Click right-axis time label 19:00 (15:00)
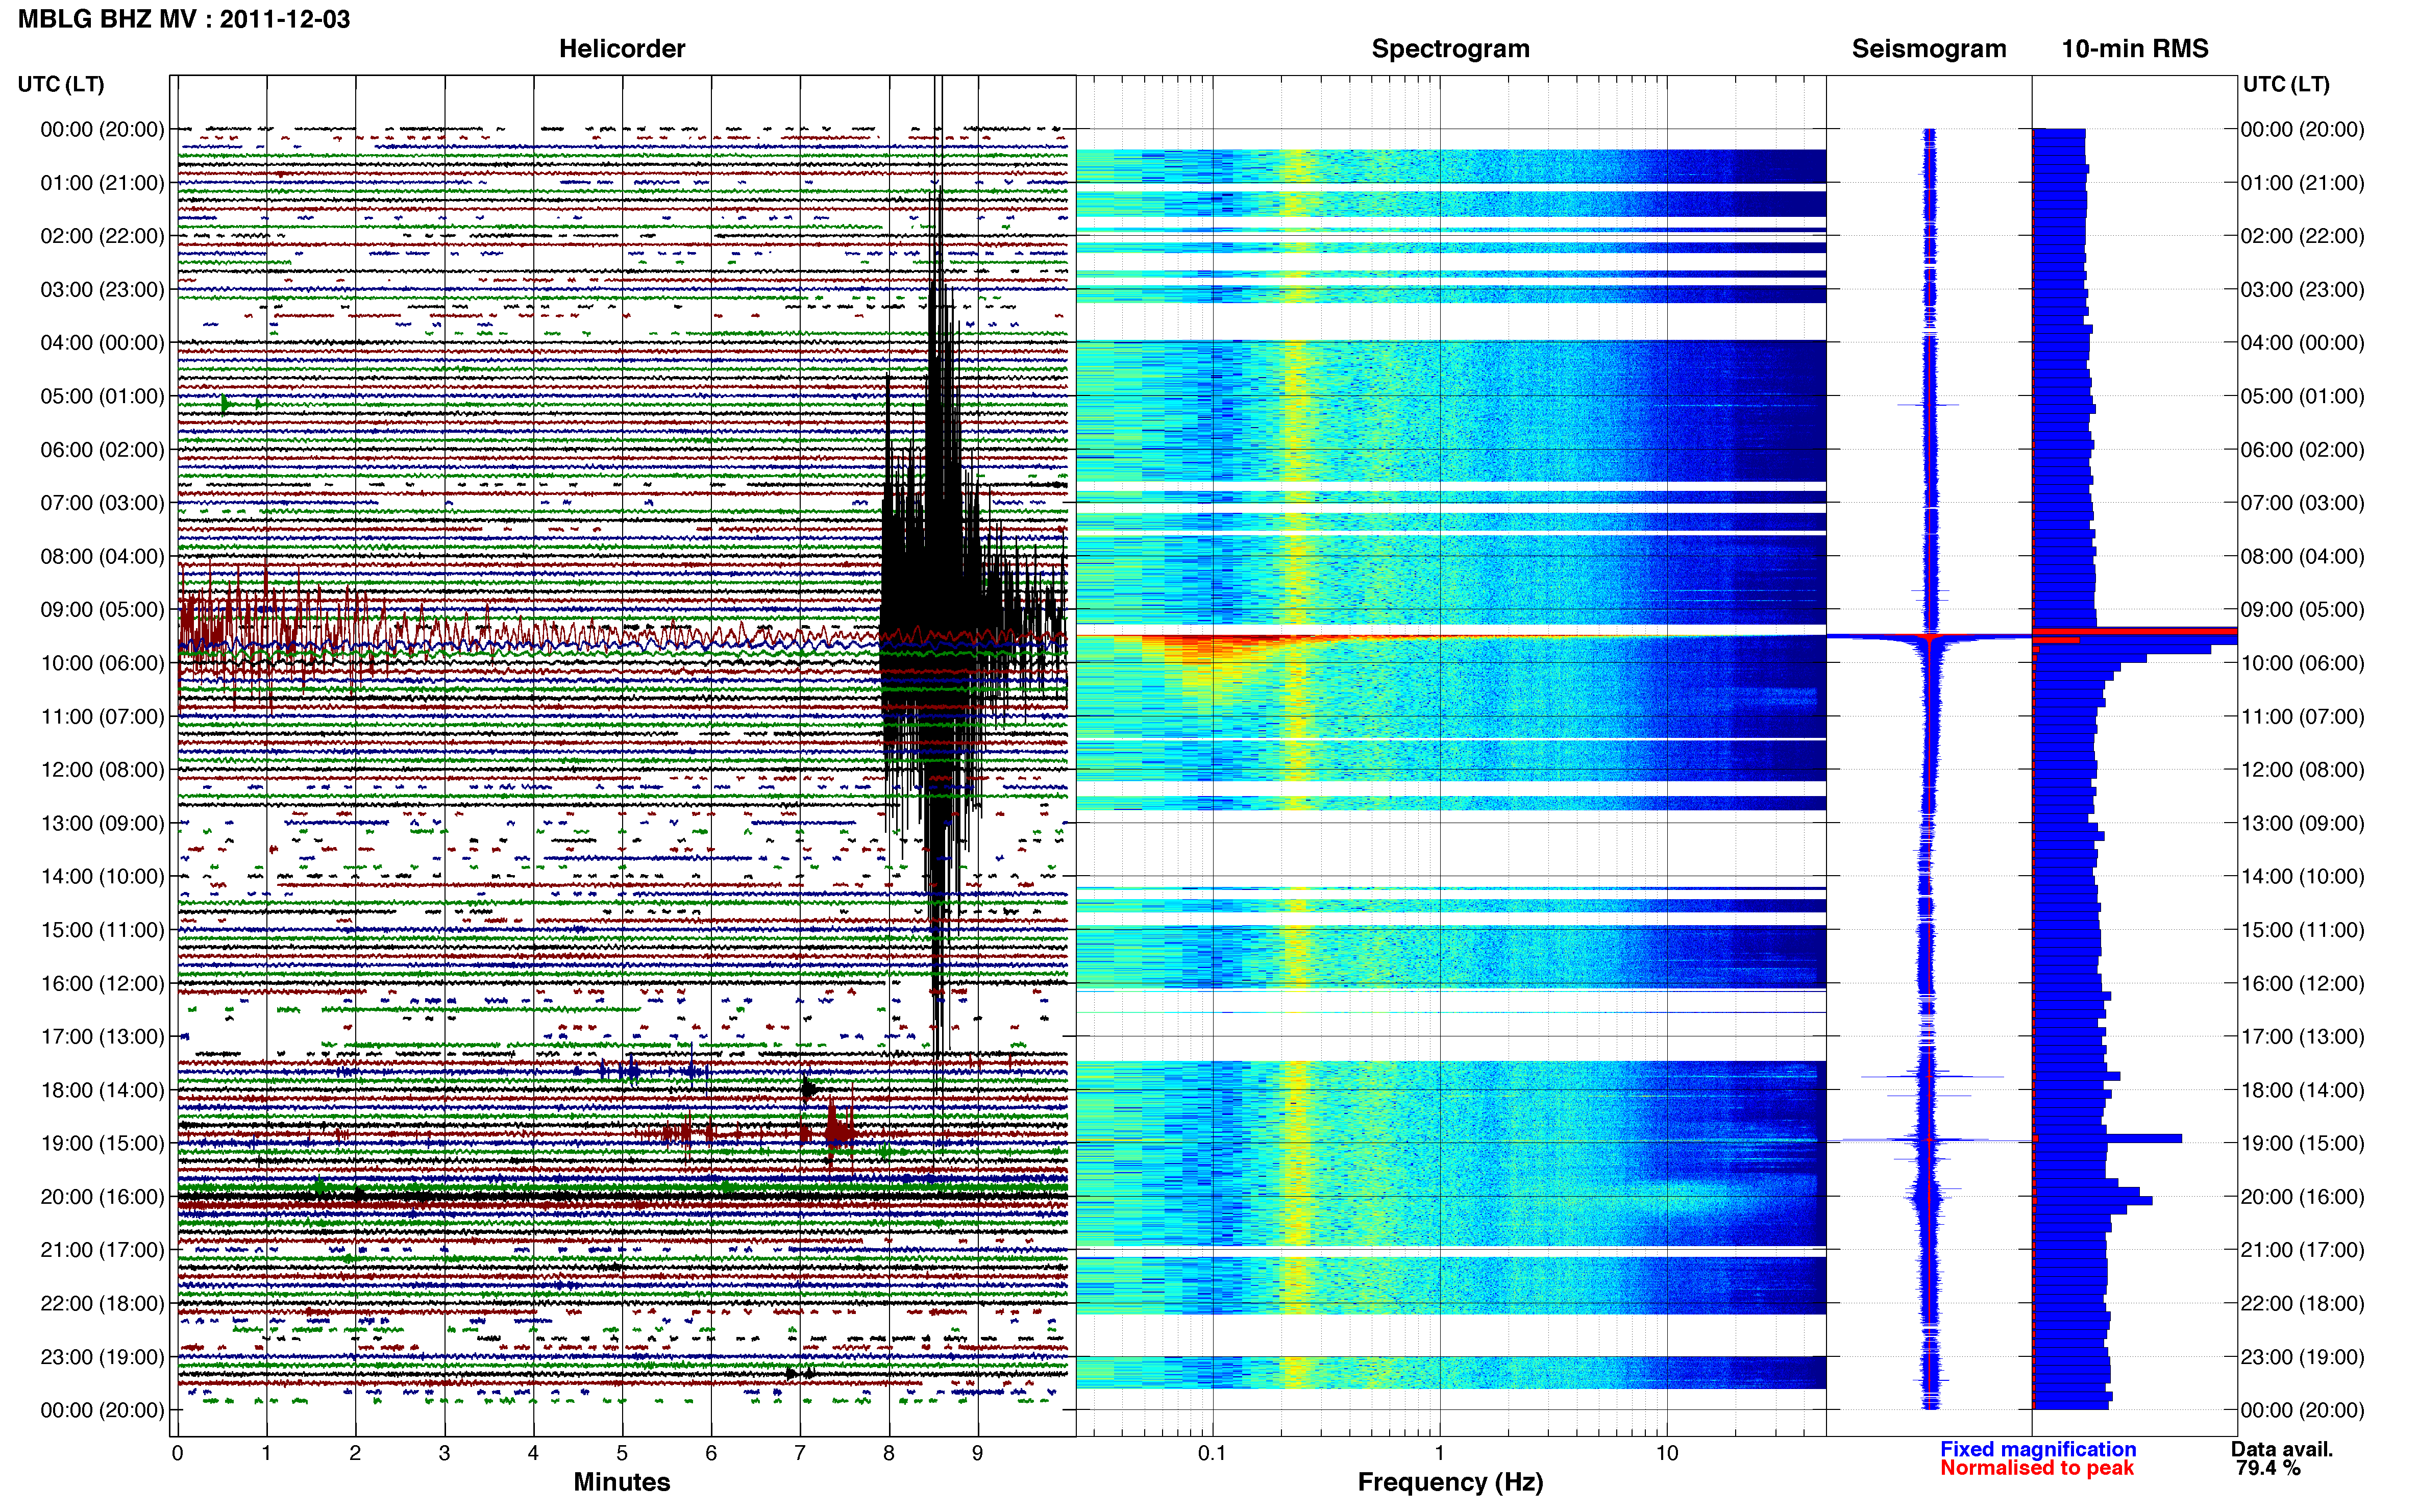The image size is (2419, 1512). point(2302,1143)
